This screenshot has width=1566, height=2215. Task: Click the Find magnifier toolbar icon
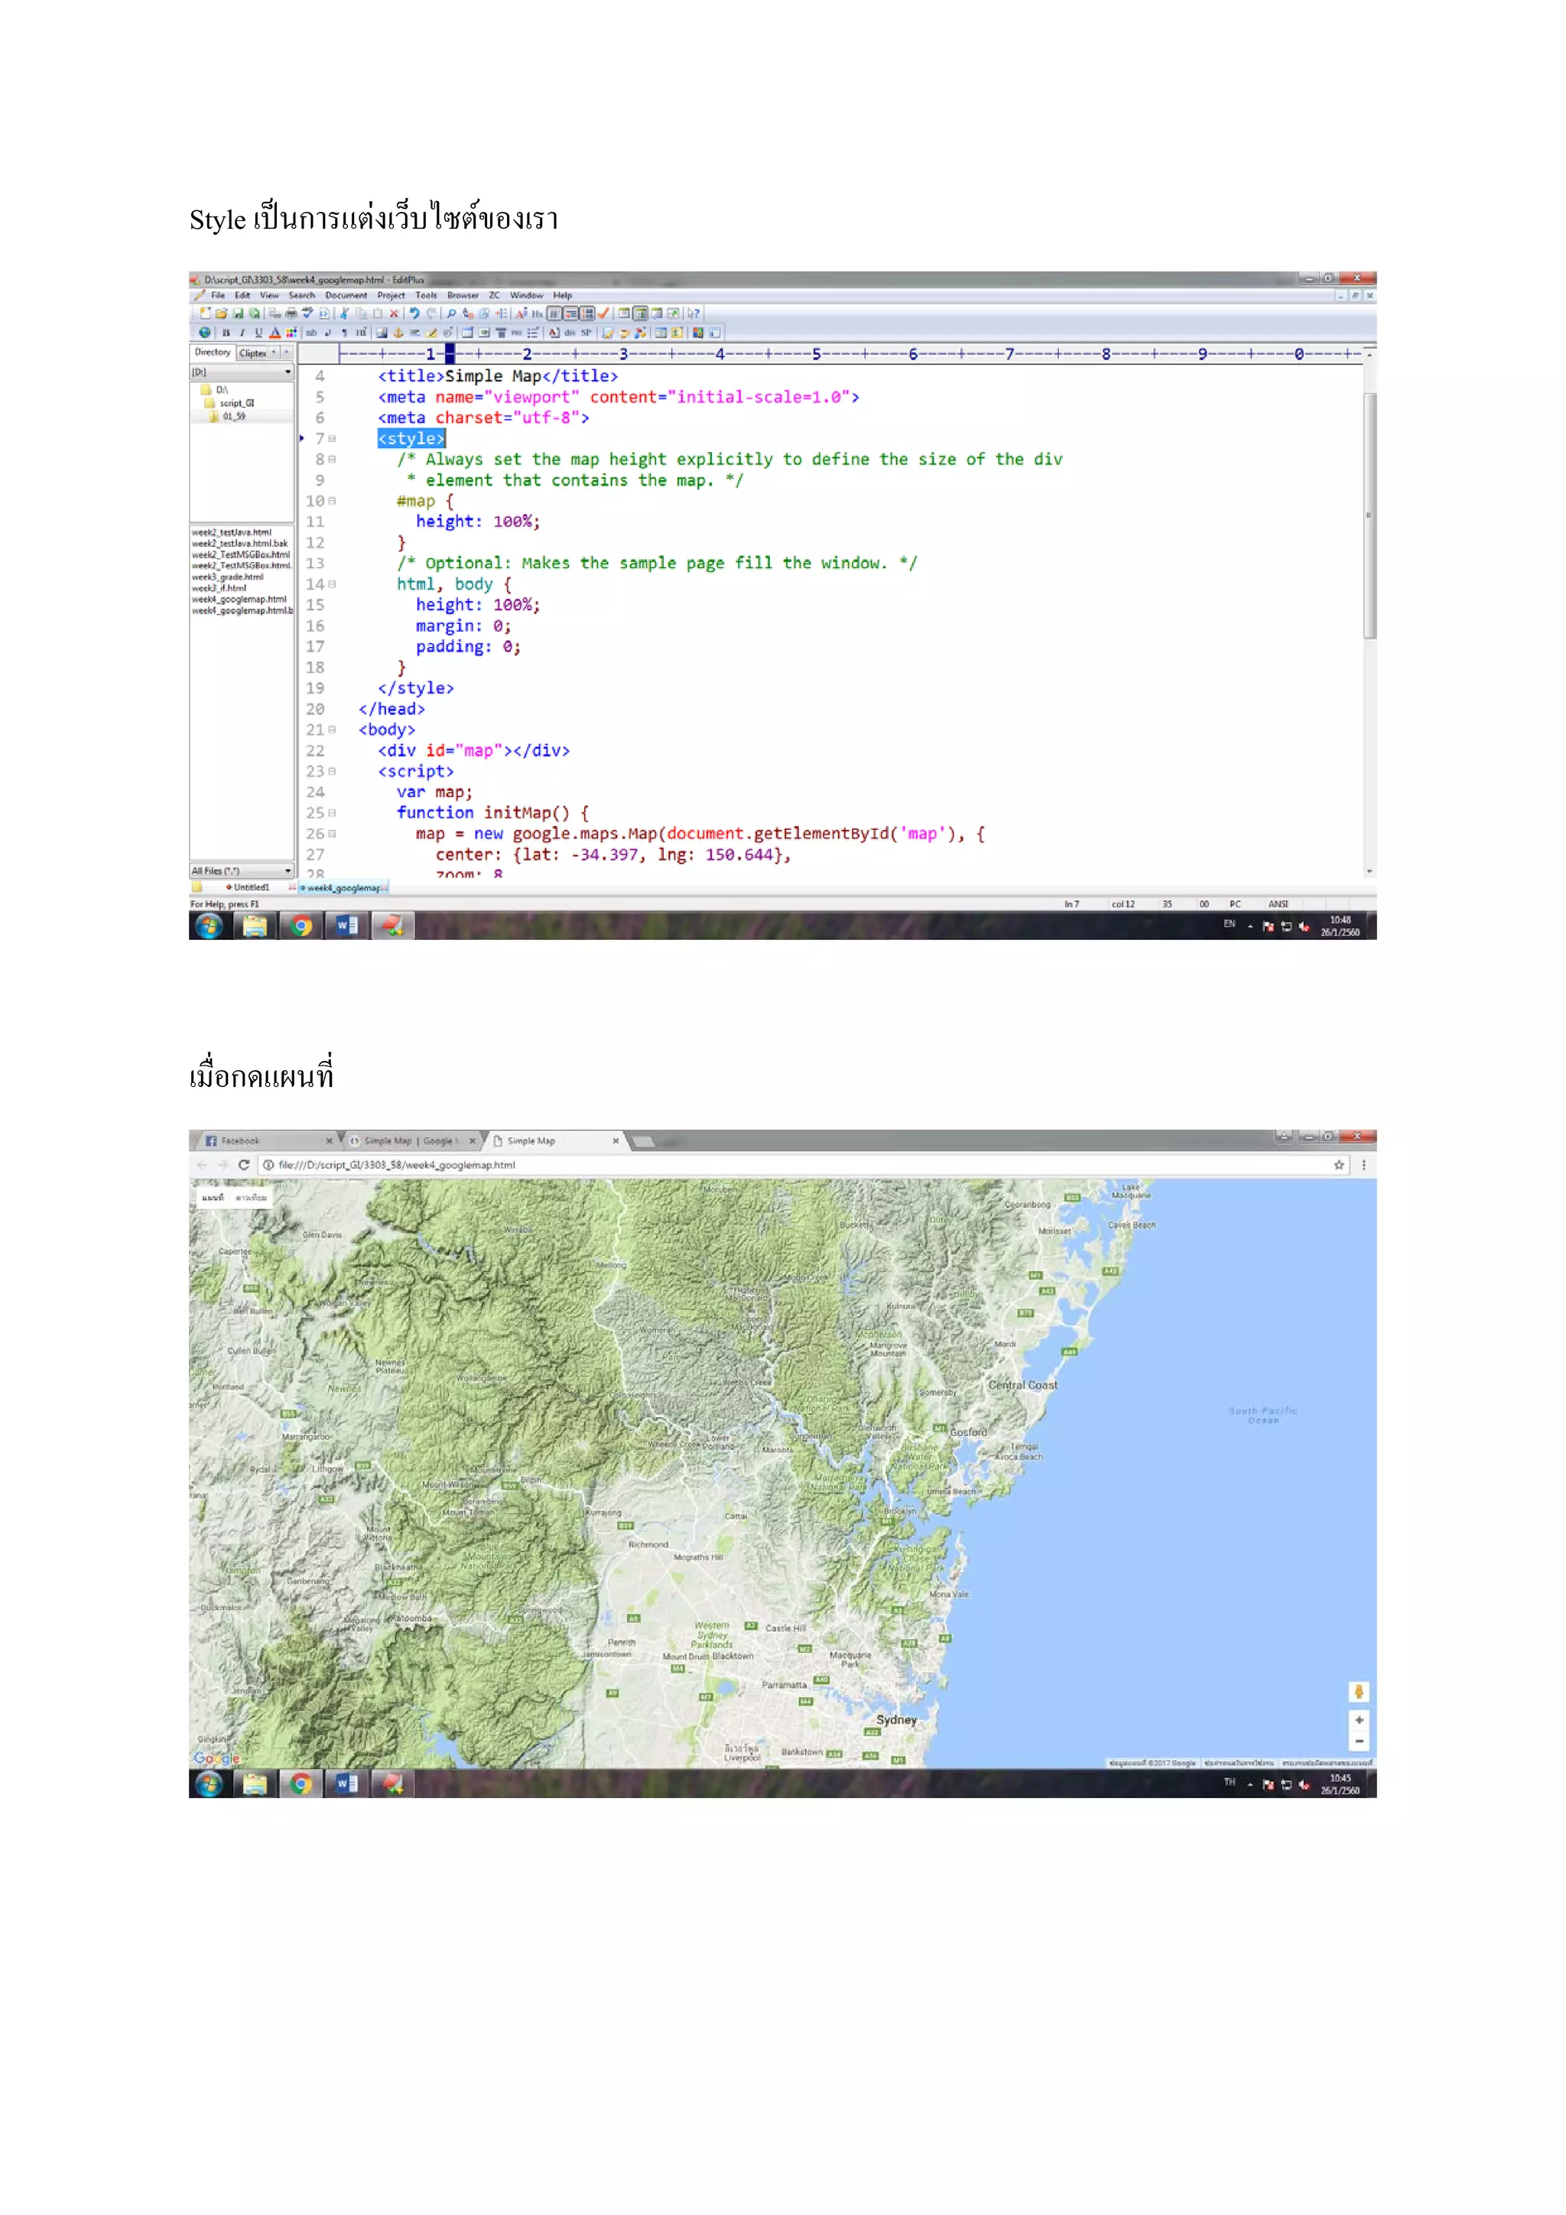[x=451, y=314]
